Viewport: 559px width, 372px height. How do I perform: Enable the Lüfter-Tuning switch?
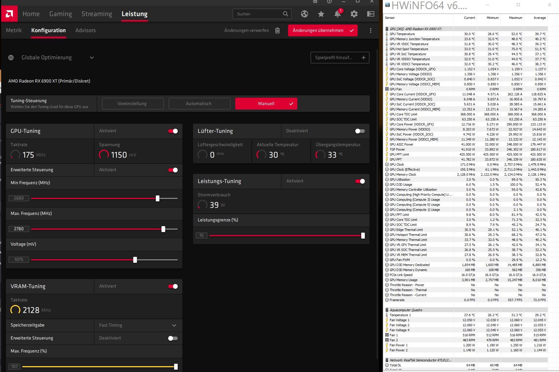[x=360, y=131]
